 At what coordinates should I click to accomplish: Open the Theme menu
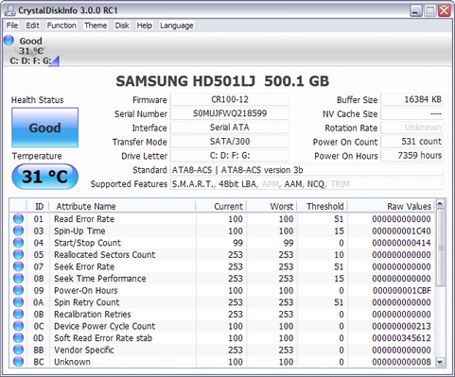click(96, 26)
